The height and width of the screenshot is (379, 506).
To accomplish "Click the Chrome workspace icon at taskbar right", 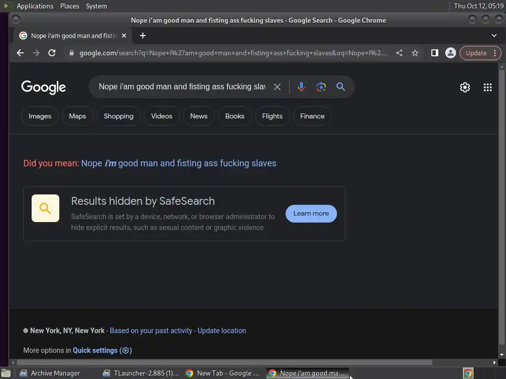I will click(468, 373).
